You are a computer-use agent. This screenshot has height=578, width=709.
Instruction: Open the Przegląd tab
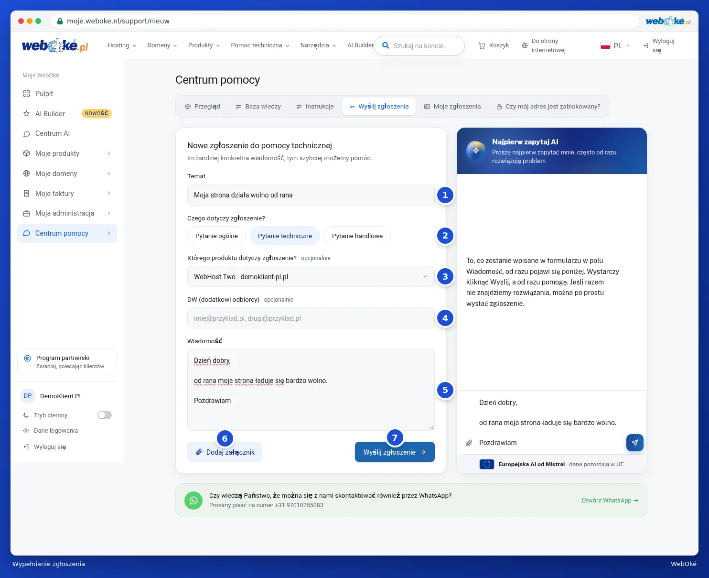pos(203,107)
